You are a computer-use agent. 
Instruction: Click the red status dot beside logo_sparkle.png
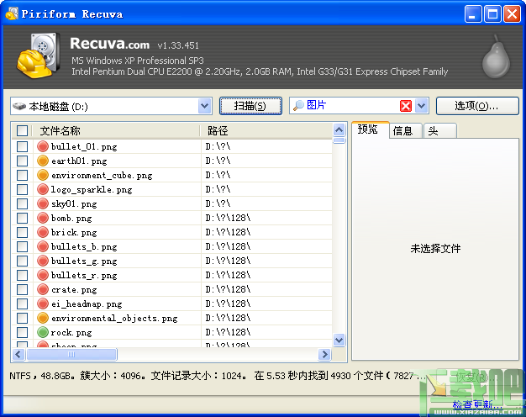tap(43, 189)
